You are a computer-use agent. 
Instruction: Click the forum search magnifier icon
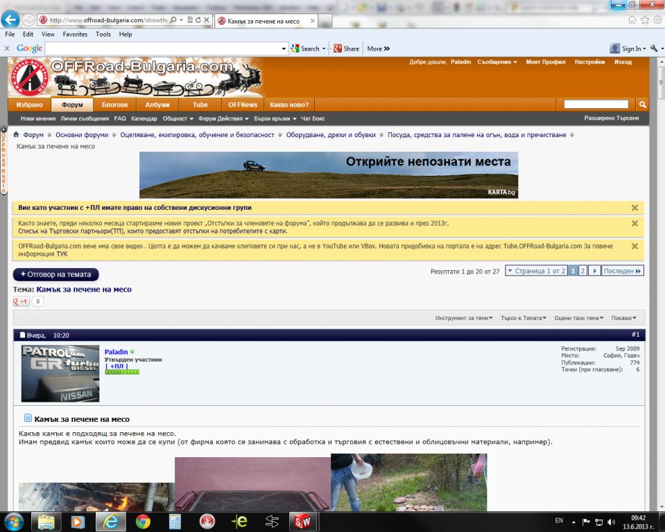pos(642,105)
